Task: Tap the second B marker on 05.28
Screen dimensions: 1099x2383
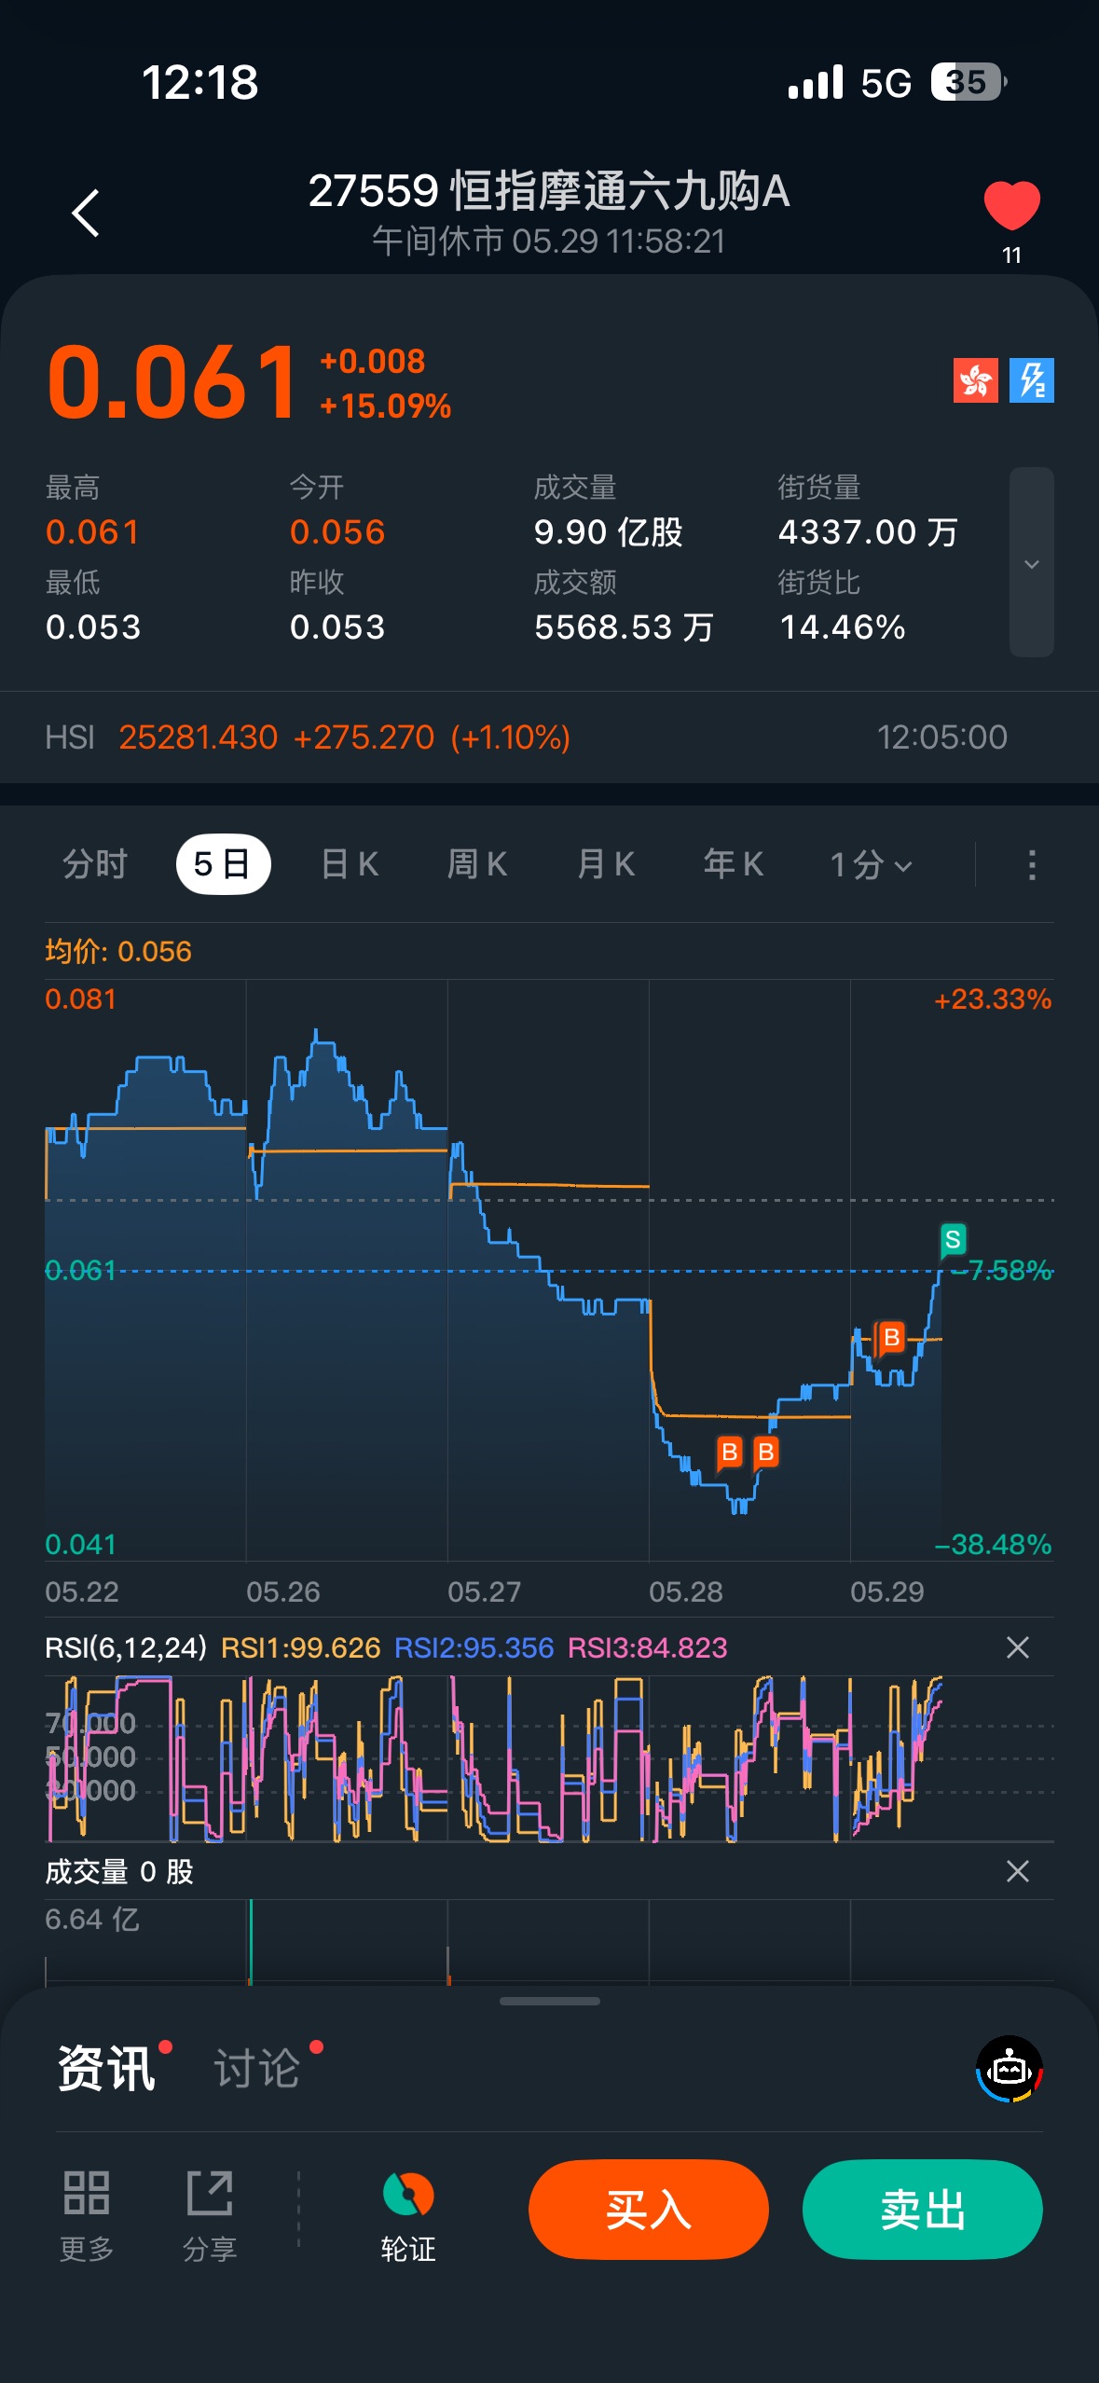Action: (766, 1452)
